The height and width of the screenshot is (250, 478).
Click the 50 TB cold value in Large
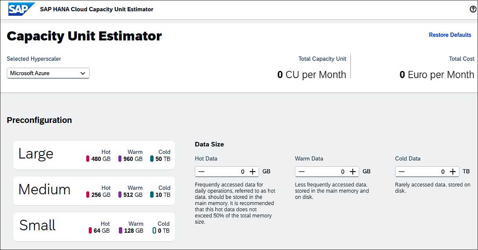(x=163, y=159)
